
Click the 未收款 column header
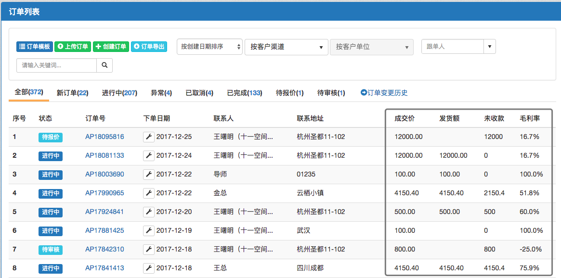tap(494, 119)
